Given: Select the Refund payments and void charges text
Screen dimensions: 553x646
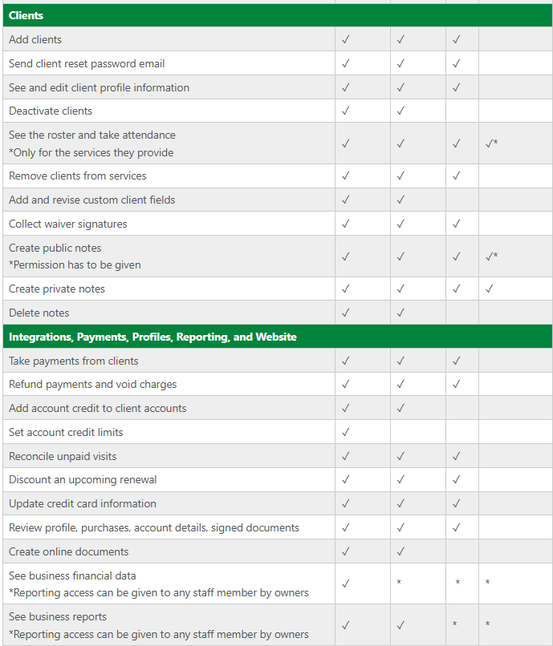Looking at the screenshot, I should pos(93,384).
